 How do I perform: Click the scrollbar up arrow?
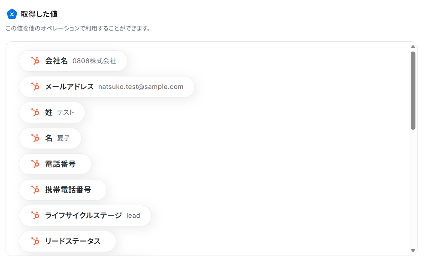(x=413, y=47)
